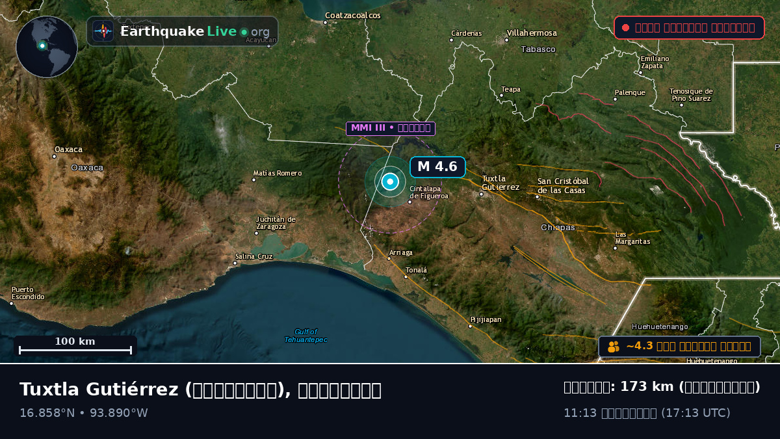The height and width of the screenshot is (439, 780).
Task: Click the Pijijiapan map label
Action: click(x=486, y=319)
